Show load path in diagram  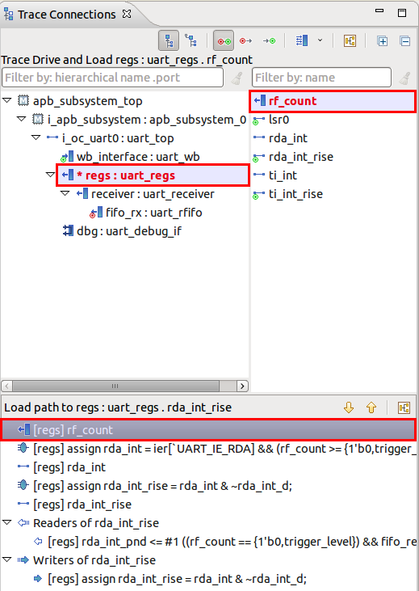click(404, 407)
